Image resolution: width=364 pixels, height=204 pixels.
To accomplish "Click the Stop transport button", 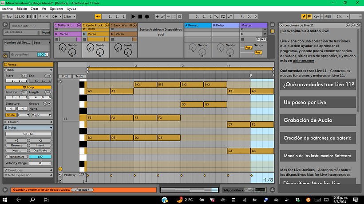I will point(140,16).
